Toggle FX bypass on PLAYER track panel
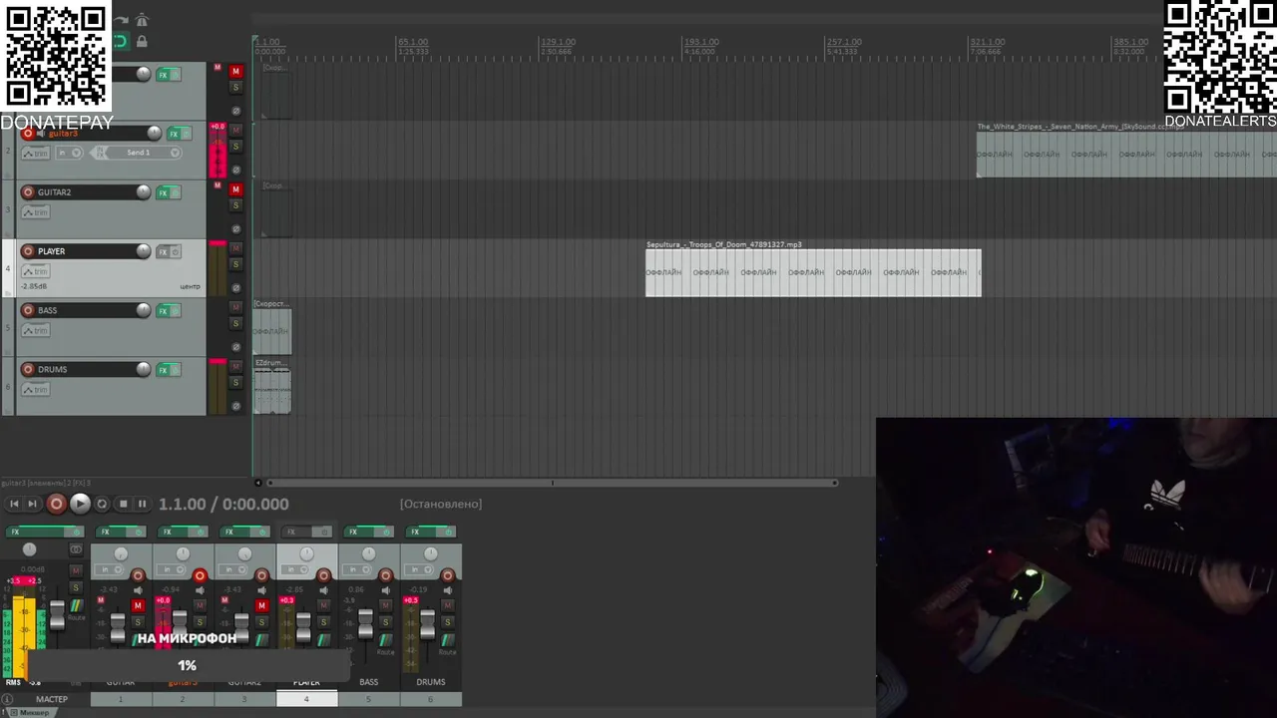Screen dimensions: 1277x718 (x=176, y=252)
